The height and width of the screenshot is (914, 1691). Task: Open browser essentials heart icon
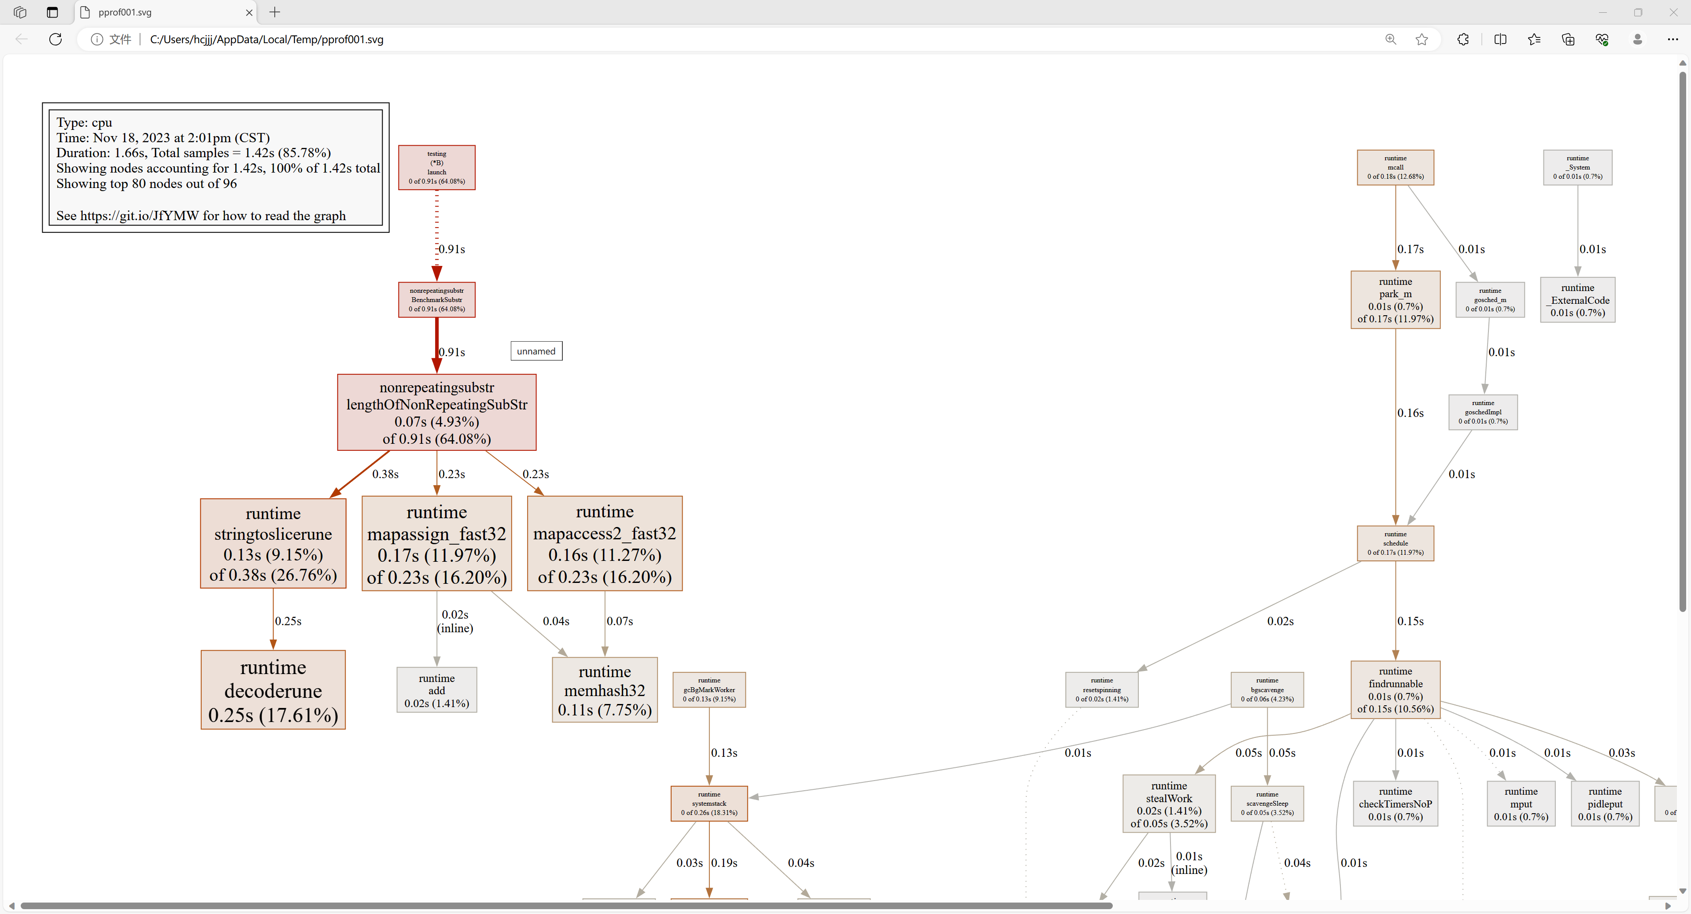pyautogui.click(x=1602, y=39)
